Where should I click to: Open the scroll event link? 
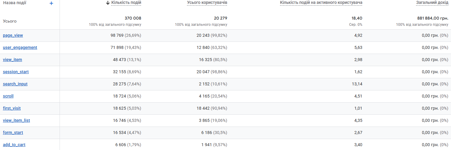(x=8, y=96)
